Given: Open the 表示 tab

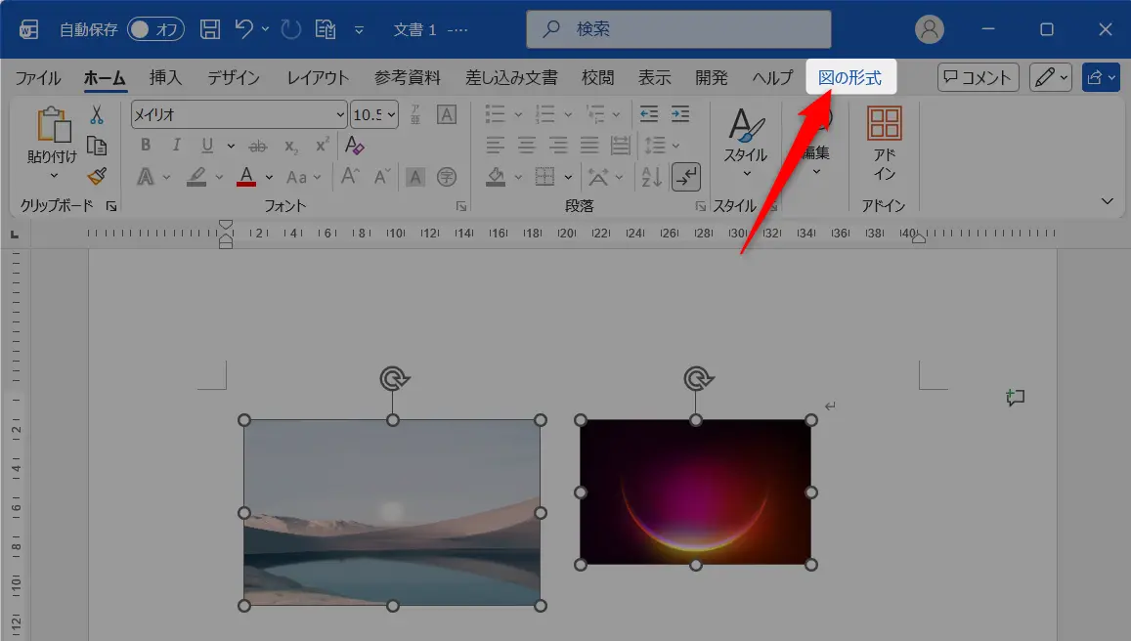Looking at the screenshot, I should [x=654, y=78].
